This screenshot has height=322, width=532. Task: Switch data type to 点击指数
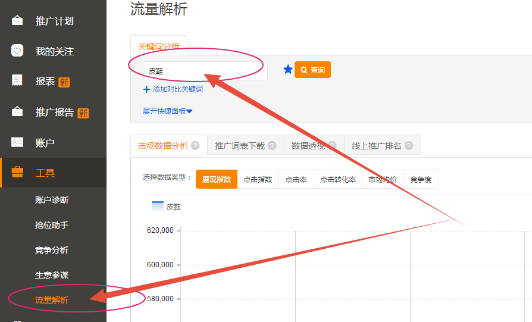(x=258, y=179)
